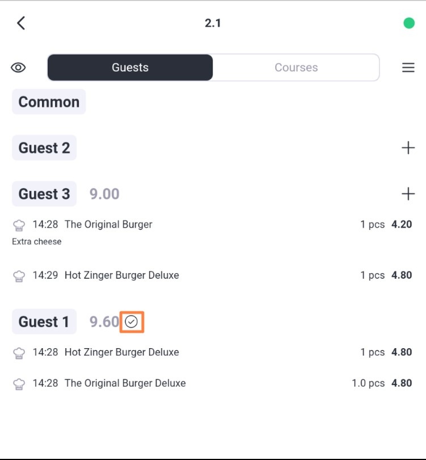Open The Original Burger Deluxe order line

tap(212, 383)
